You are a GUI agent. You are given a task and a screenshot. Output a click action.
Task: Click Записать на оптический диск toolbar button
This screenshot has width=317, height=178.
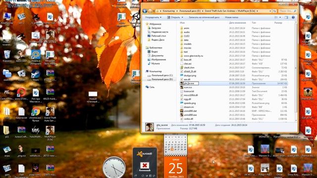click(204, 18)
